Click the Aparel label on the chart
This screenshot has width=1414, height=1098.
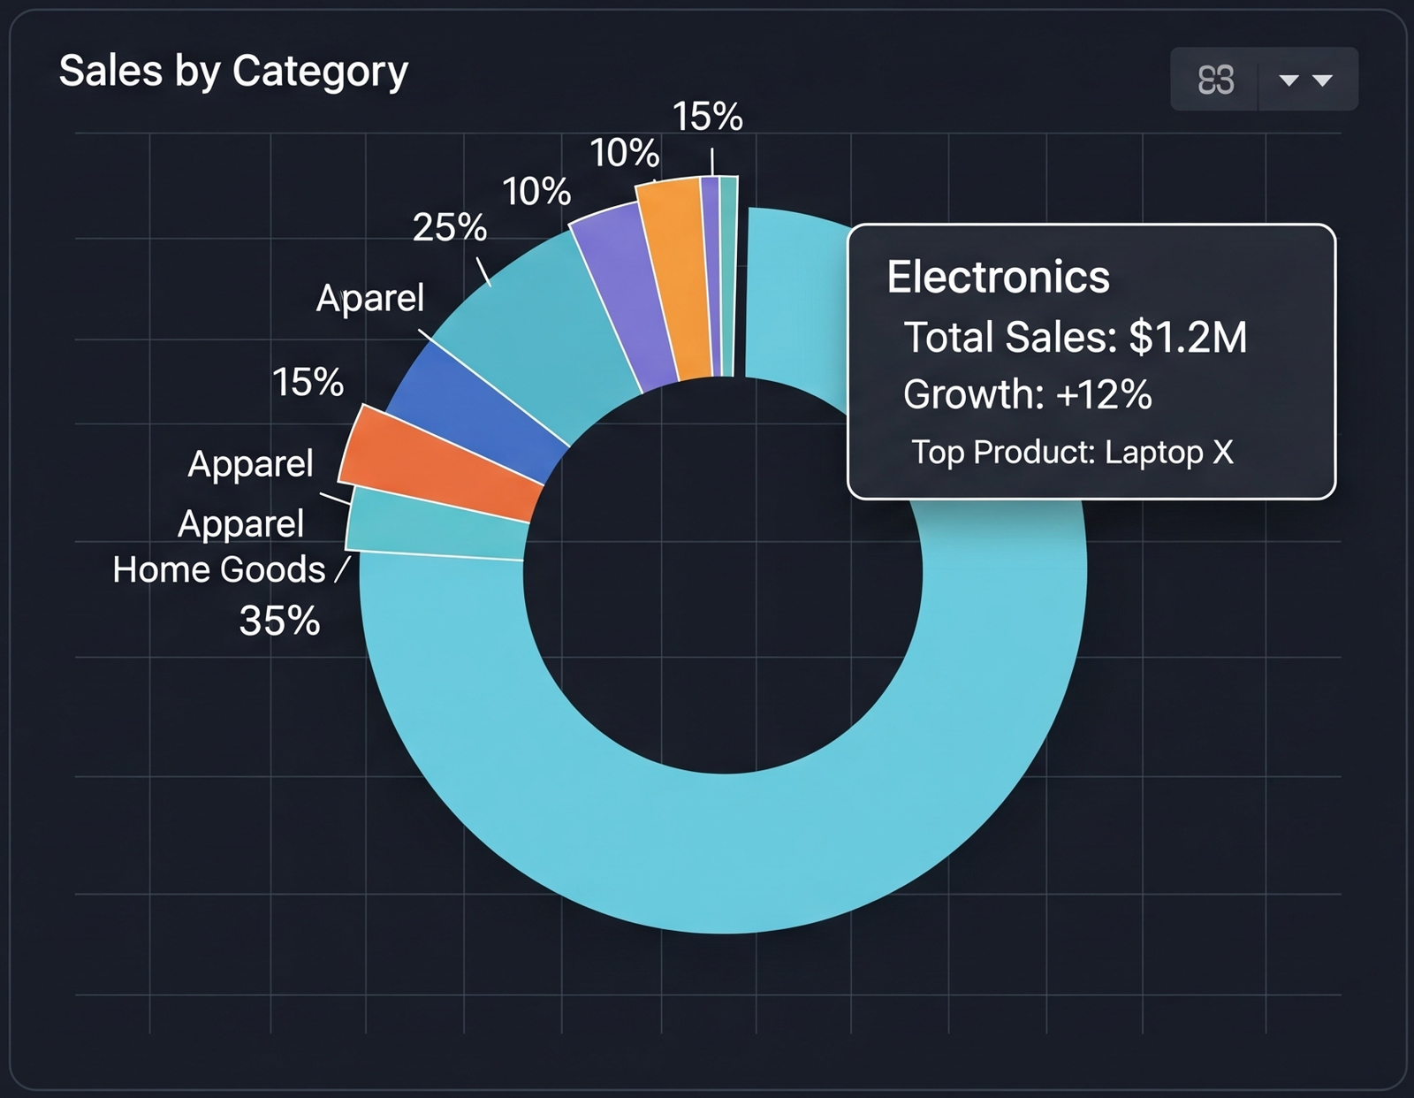point(372,300)
